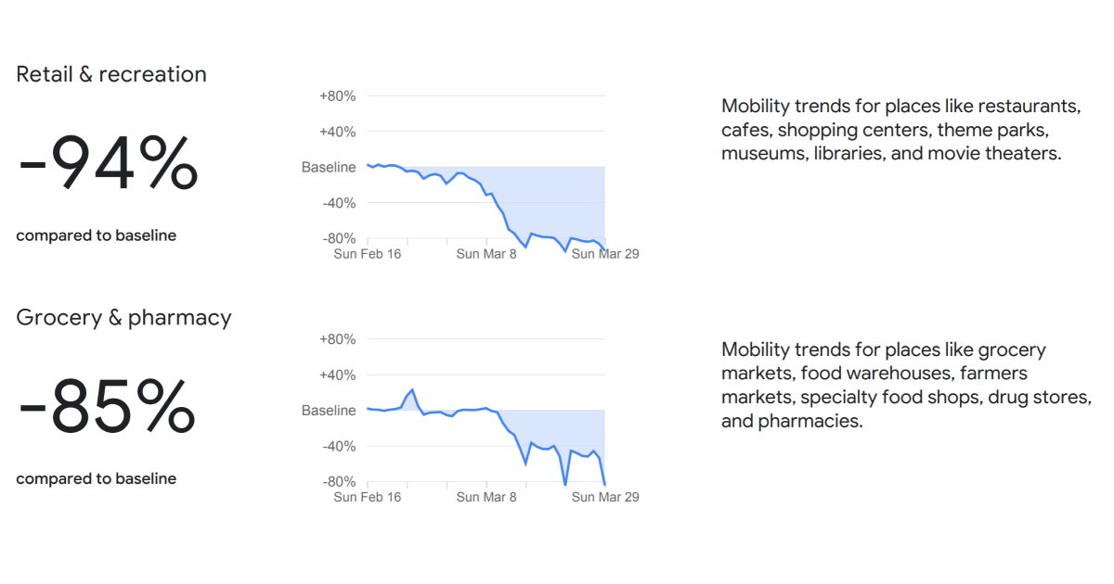Click the "Grocery & pharmacy" heading
The height and width of the screenshot is (584, 1114).
coord(123,318)
